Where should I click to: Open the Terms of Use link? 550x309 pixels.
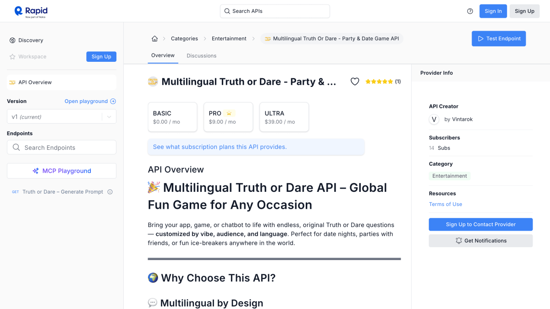[445, 204]
